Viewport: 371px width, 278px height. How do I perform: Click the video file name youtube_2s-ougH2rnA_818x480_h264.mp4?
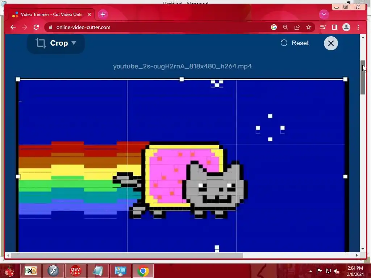[x=182, y=66]
